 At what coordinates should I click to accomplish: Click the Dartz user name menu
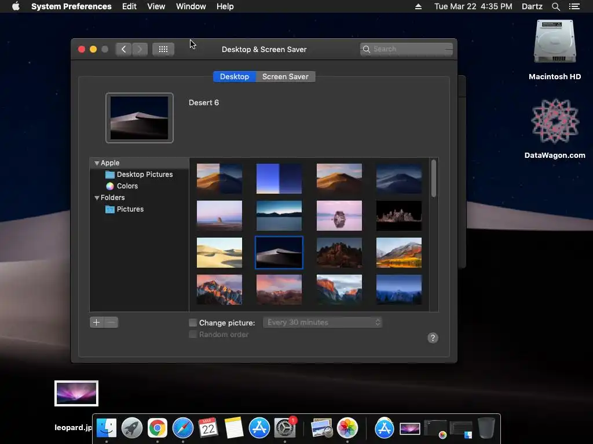(x=532, y=6)
